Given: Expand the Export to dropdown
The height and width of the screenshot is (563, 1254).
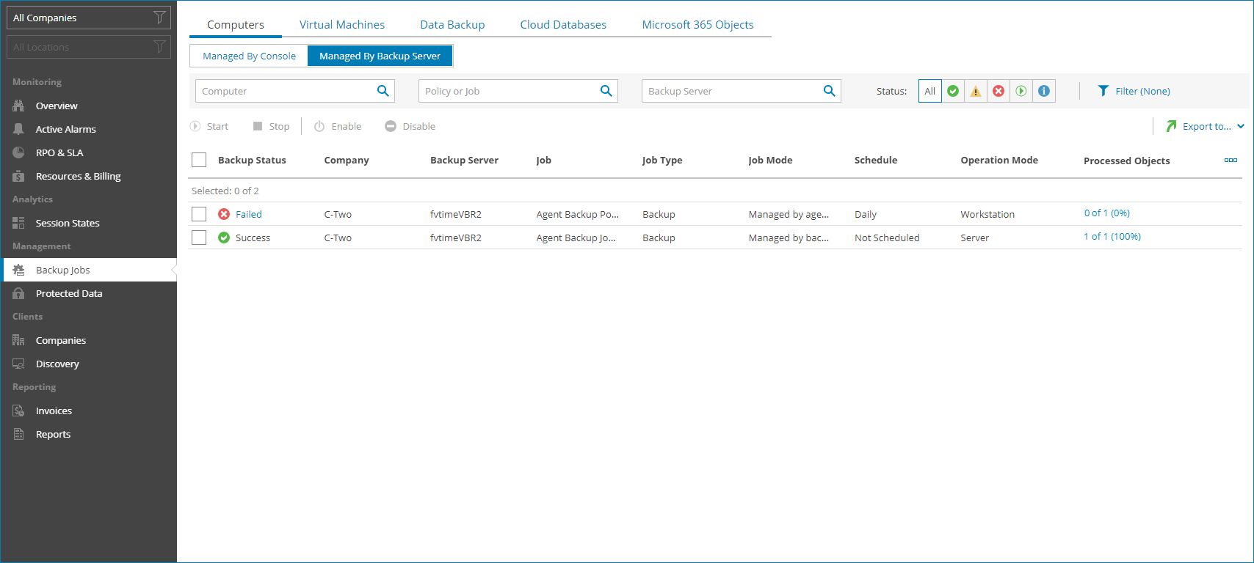Looking at the screenshot, I should click(x=1206, y=126).
